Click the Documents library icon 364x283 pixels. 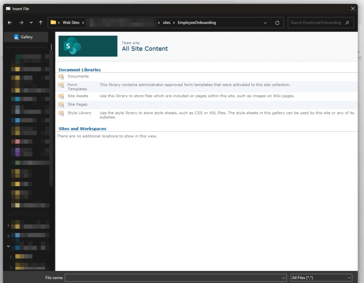point(61,76)
